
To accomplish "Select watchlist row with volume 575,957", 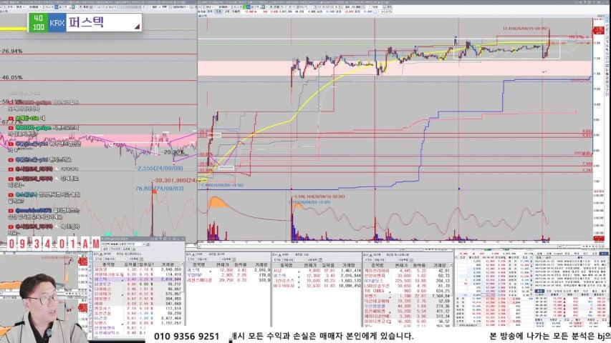I will (x=138, y=294).
